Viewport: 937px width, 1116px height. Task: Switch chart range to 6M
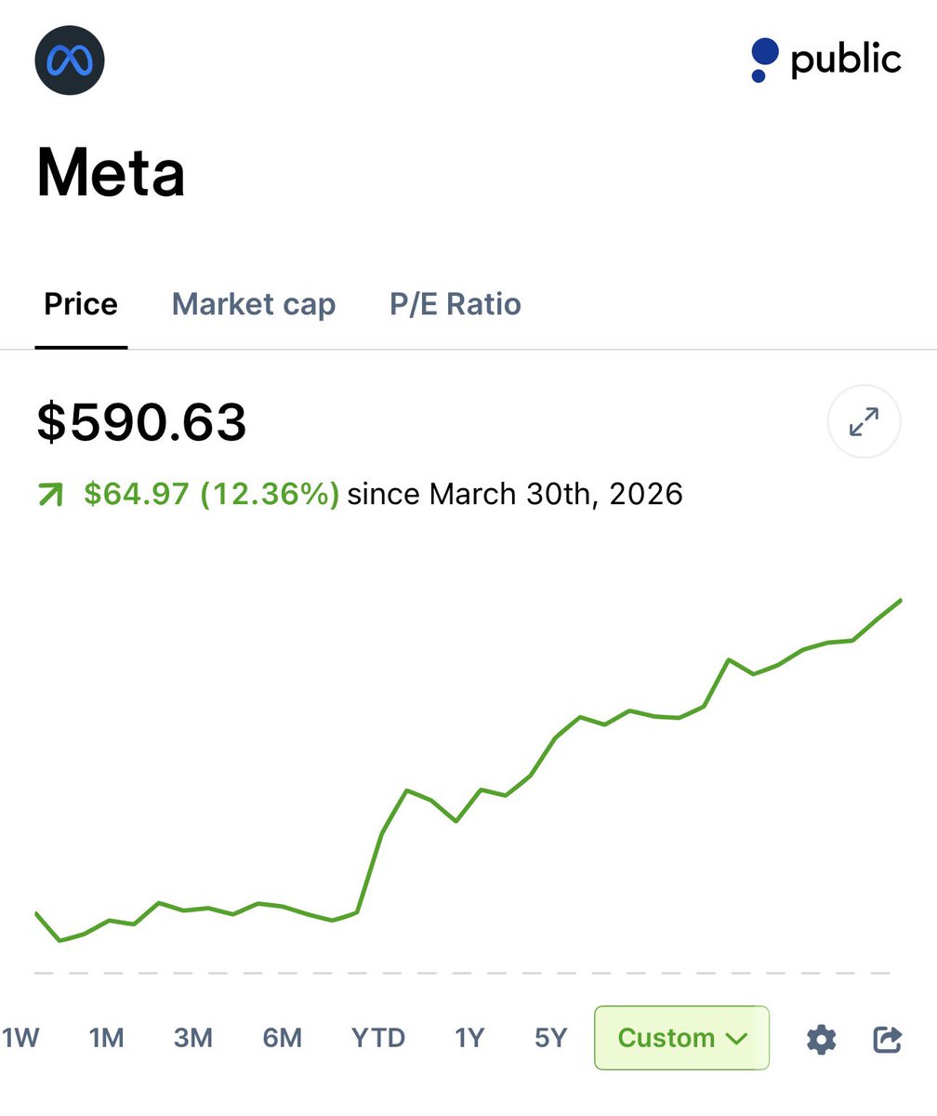282,1038
